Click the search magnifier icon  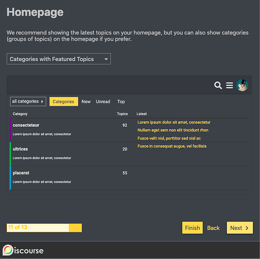click(x=218, y=85)
